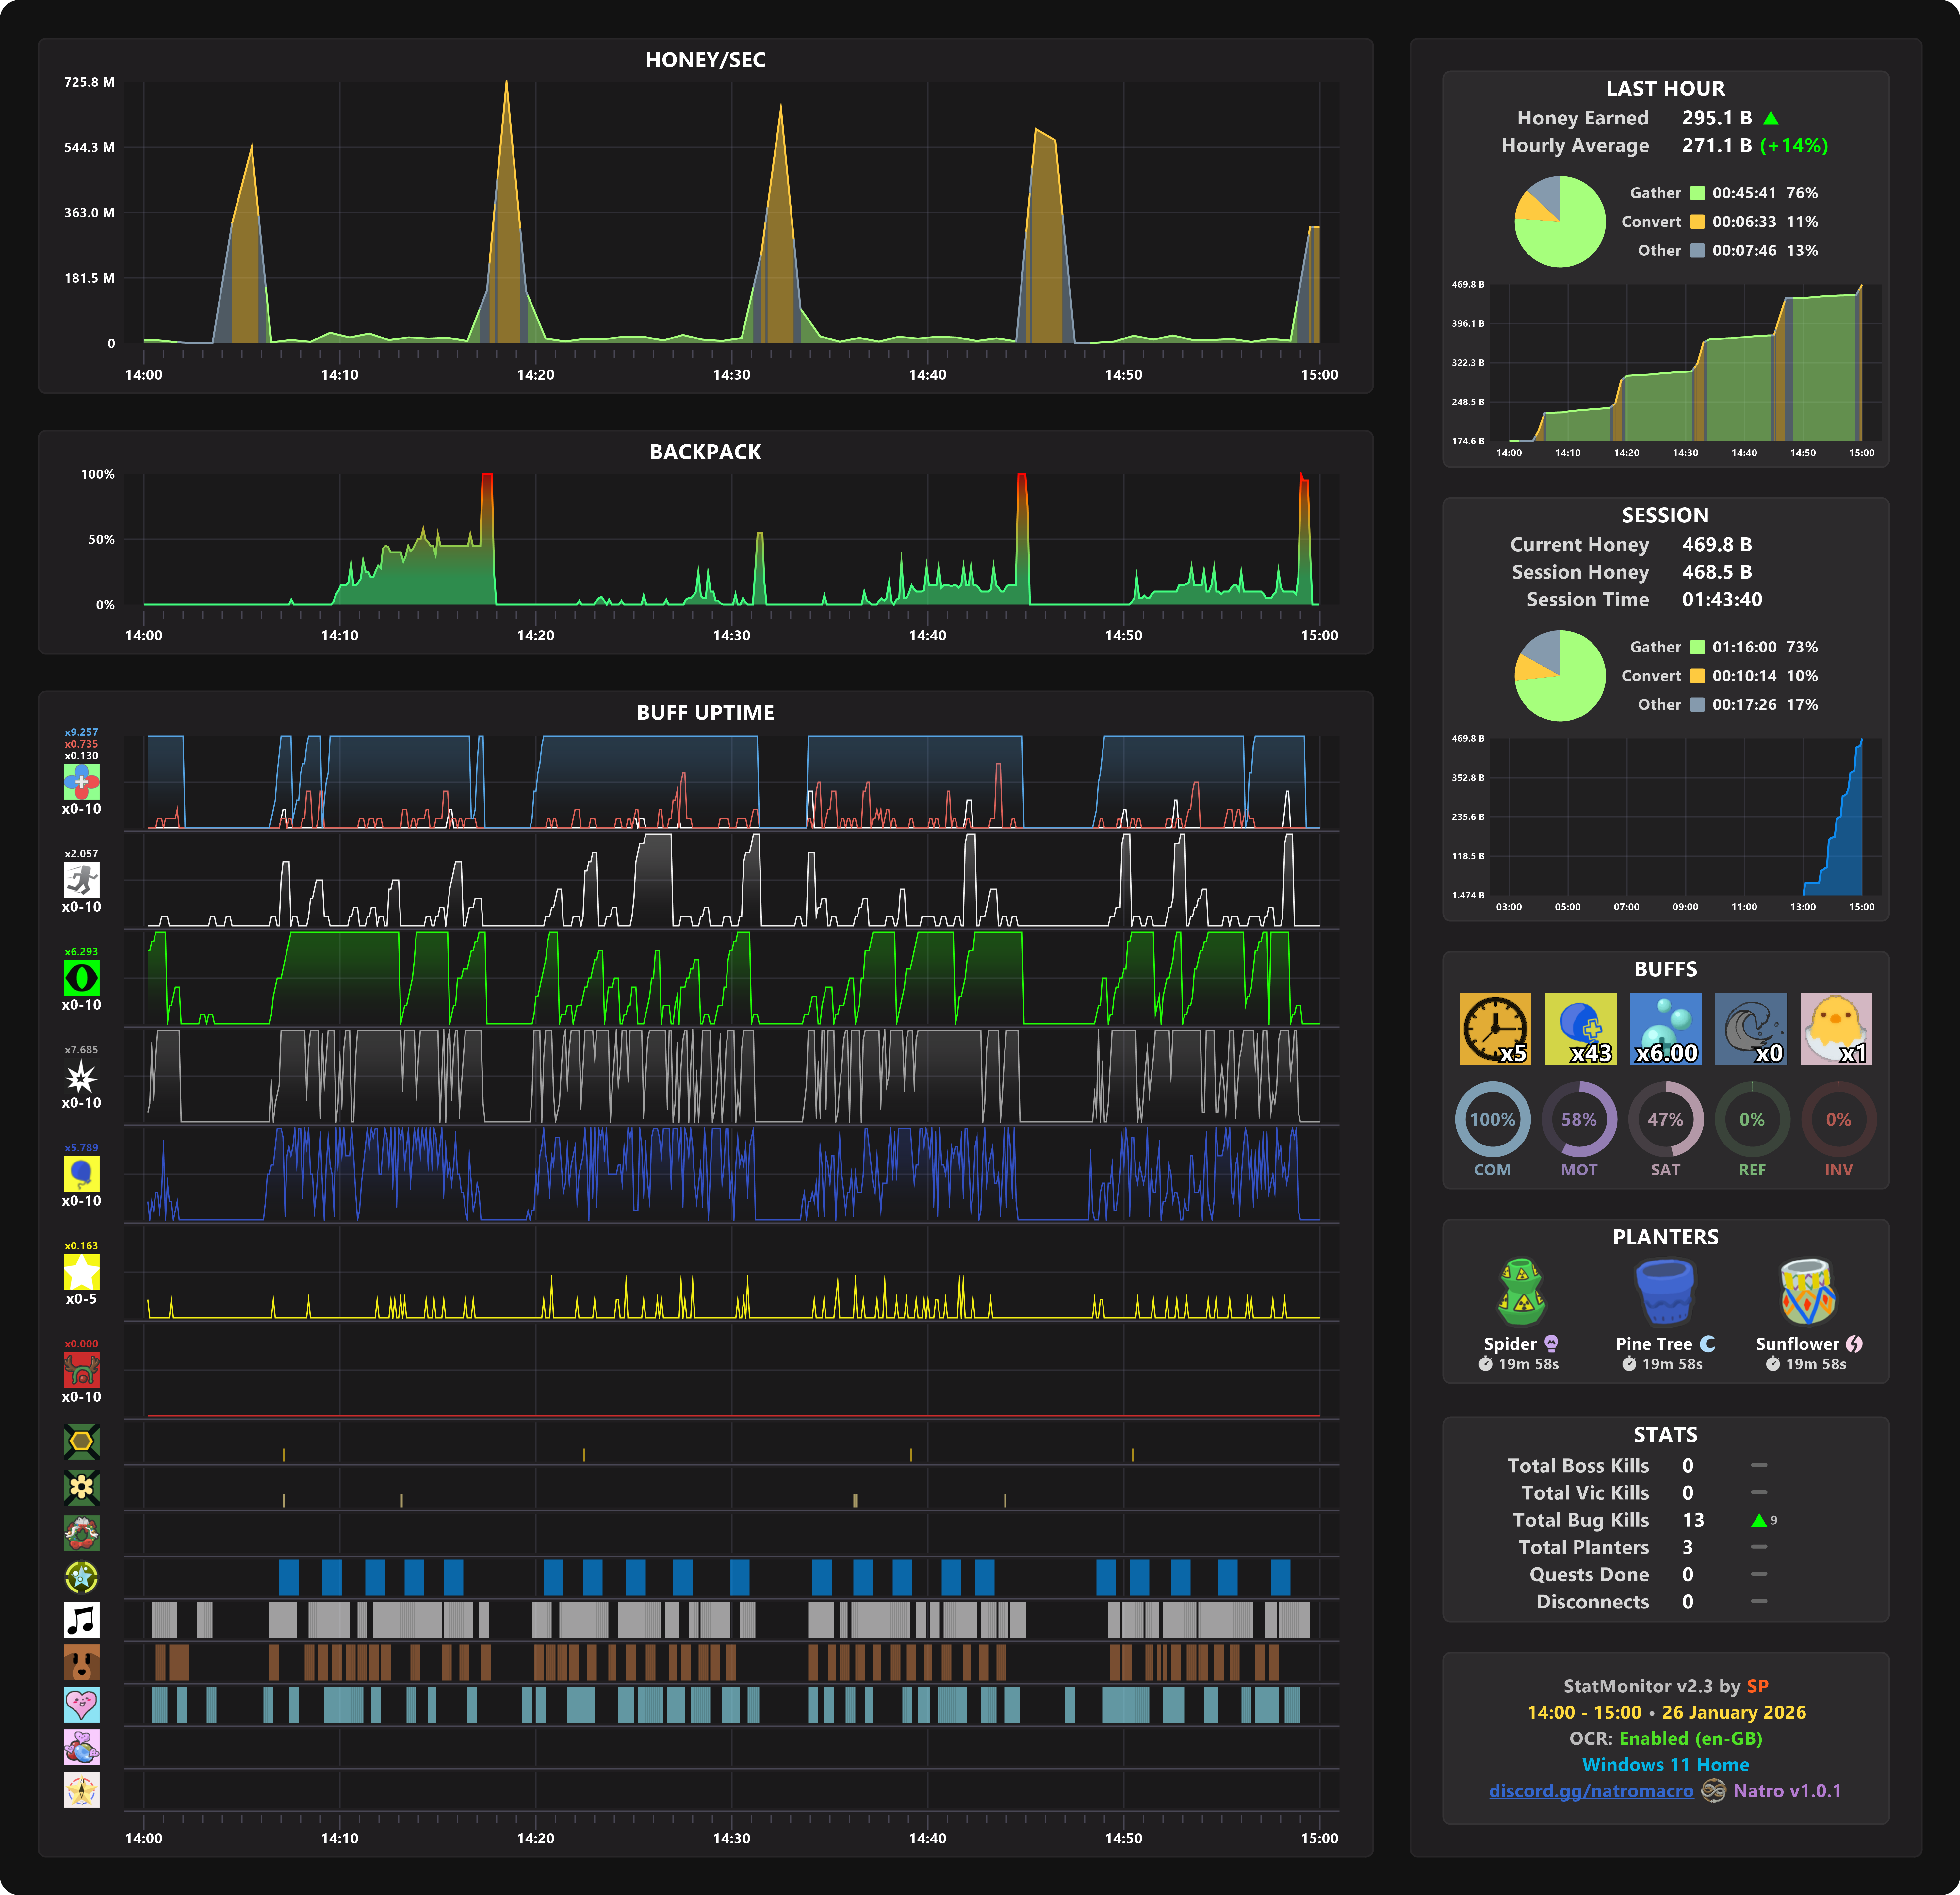The height and width of the screenshot is (1895, 1960).
Task: Click the Spider planter icon
Action: point(1521,1292)
